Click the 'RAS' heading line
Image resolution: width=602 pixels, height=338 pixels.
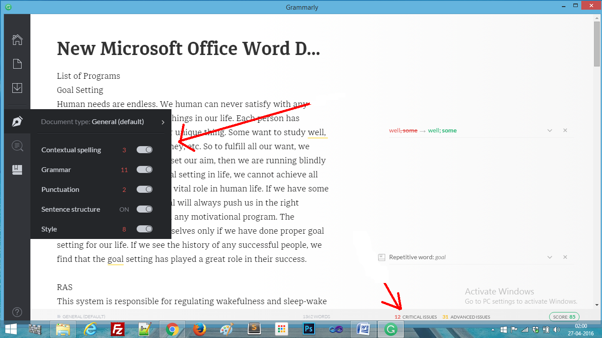tap(65, 287)
